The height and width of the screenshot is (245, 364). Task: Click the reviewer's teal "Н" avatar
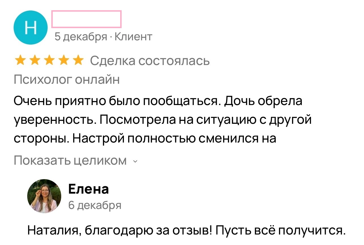click(31, 28)
